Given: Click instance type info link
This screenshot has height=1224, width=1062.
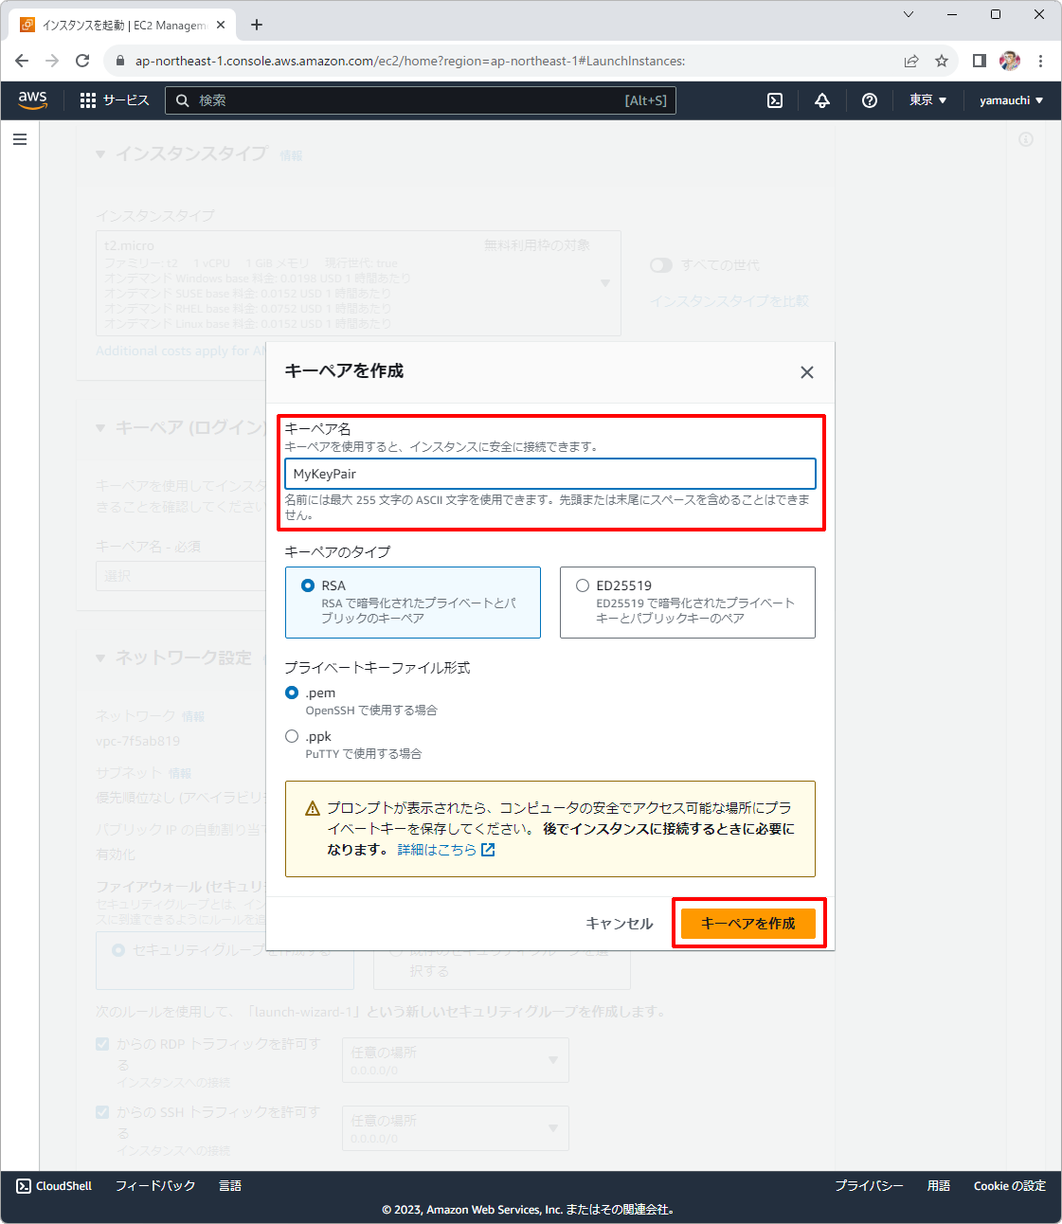Looking at the screenshot, I should [291, 155].
